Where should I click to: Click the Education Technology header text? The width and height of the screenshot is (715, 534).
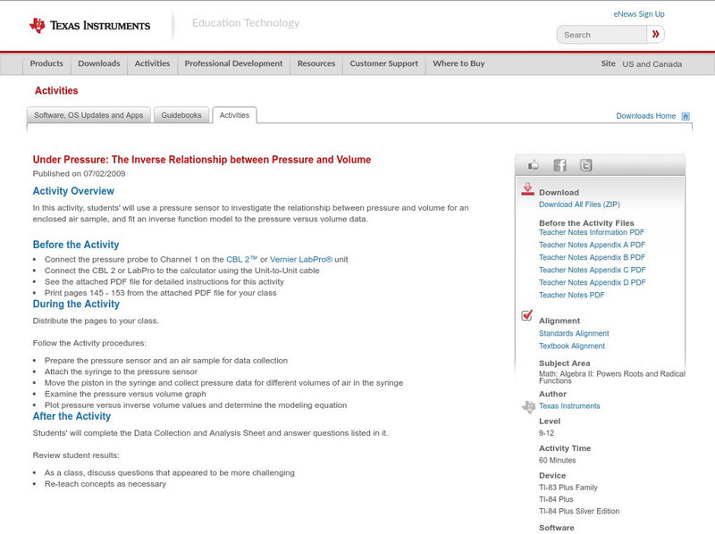coord(245,23)
